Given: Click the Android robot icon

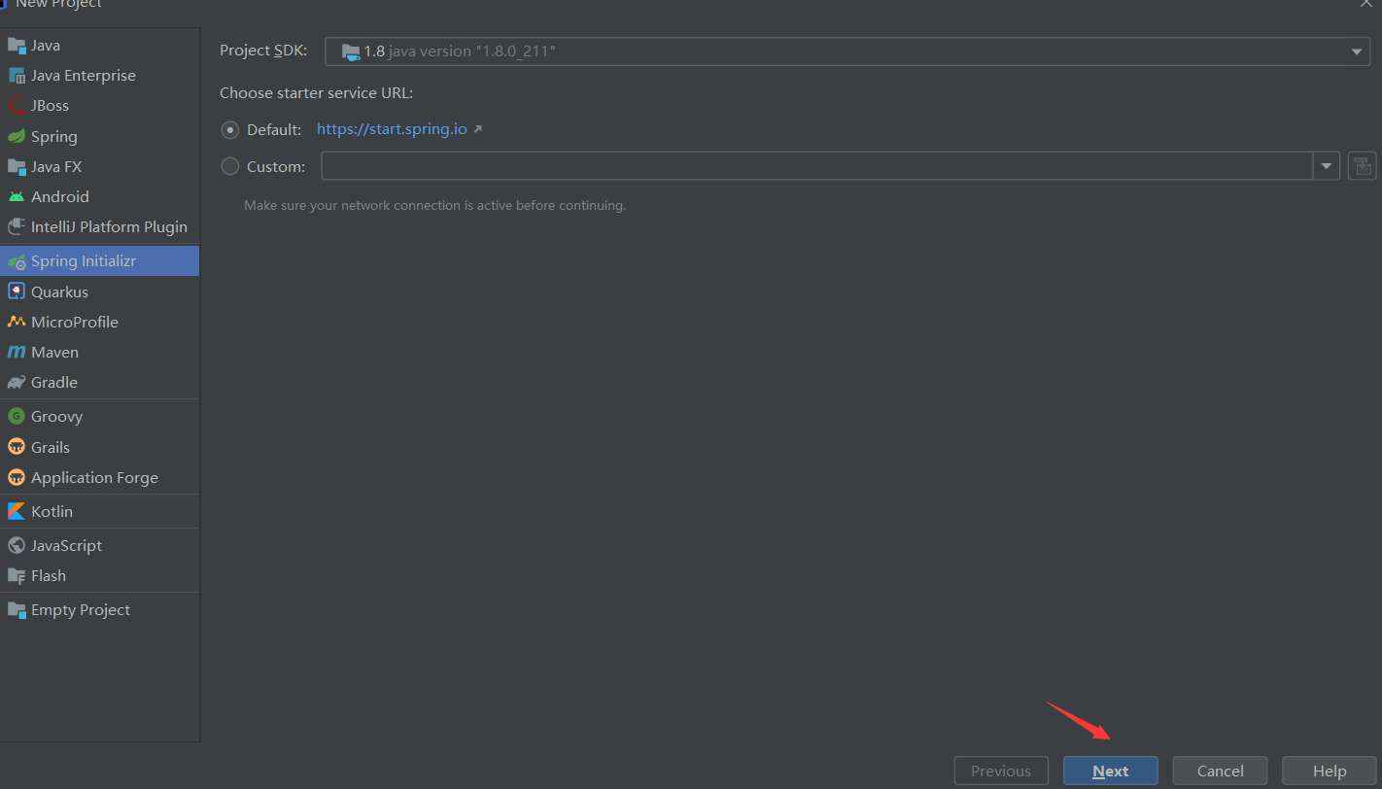Looking at the screenshot, I should click(16, 196).
